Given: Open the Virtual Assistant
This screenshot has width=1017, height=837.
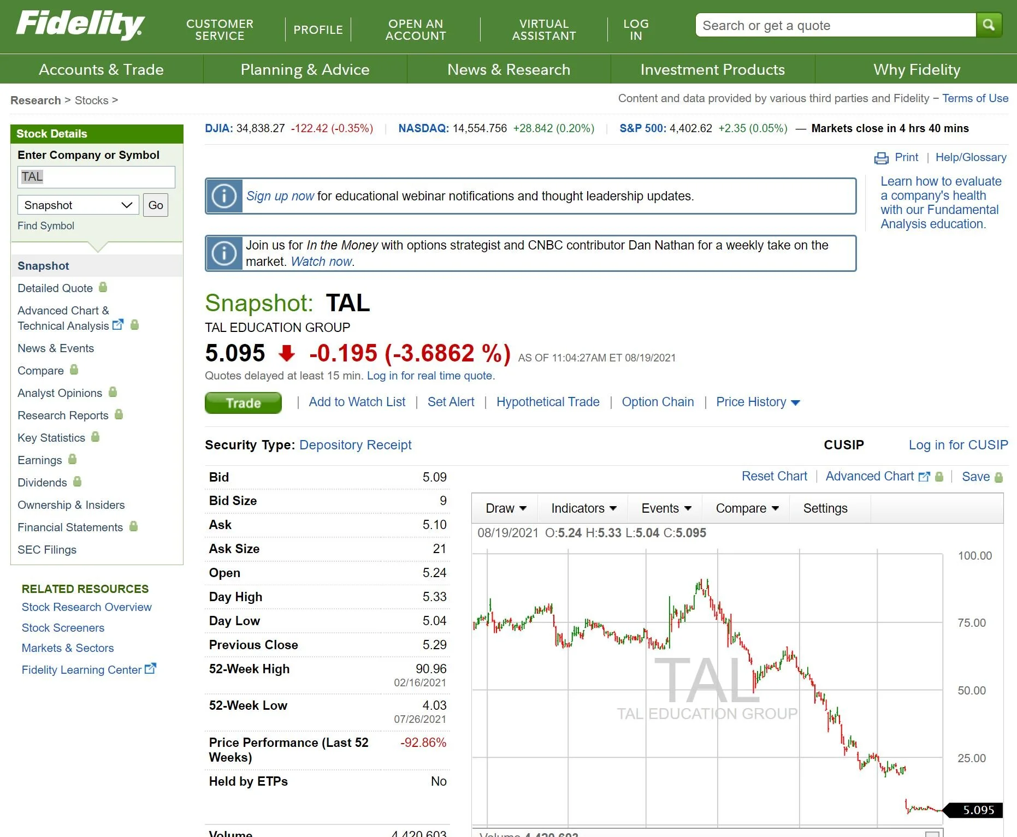Looking at the screenshot, I should 544,29.
